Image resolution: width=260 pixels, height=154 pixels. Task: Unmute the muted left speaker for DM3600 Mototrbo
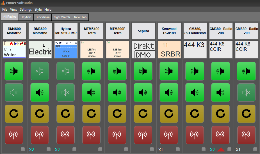40,71
